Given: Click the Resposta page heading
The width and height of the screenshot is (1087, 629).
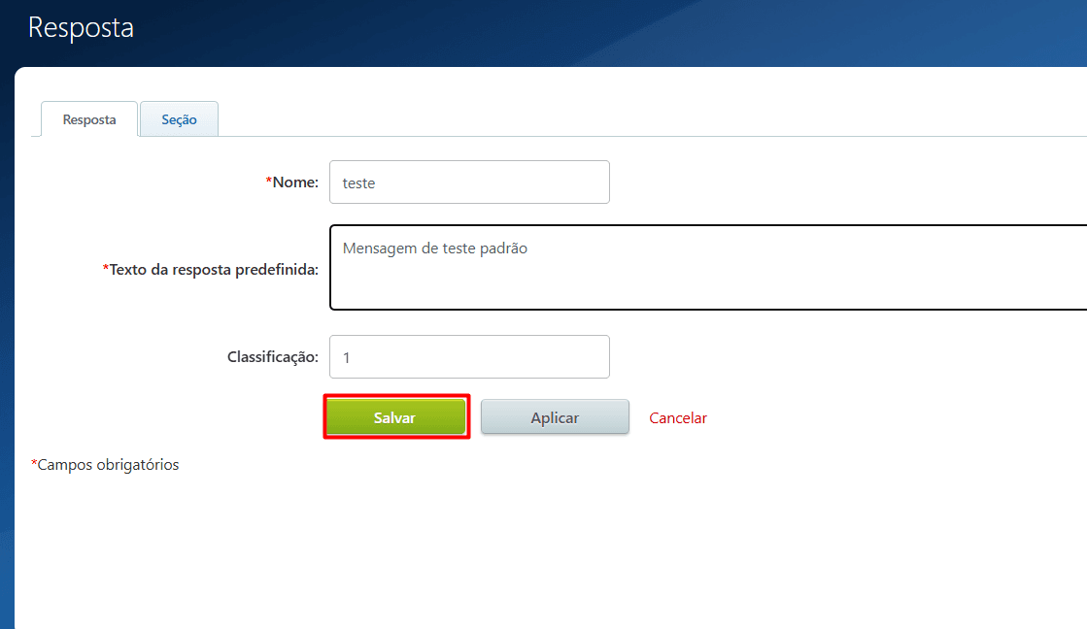Looking at the screenshot, I should coord(81,28).
